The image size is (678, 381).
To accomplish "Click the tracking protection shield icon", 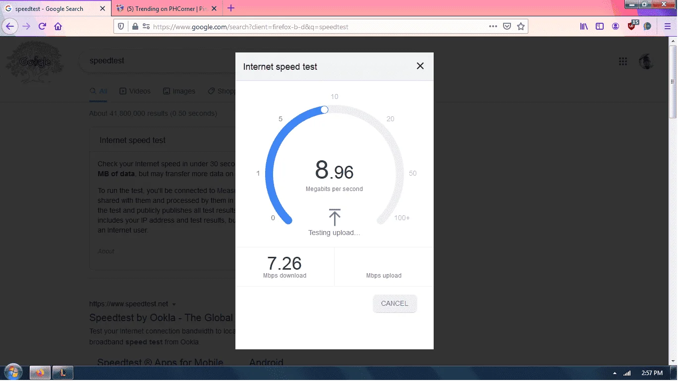I will click(122, 27).
